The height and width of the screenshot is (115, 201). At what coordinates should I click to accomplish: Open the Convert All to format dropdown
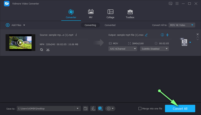(x=182, y=25)
